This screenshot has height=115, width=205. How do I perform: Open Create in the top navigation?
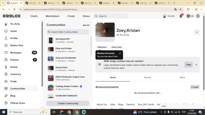click(x=71, y=16)
